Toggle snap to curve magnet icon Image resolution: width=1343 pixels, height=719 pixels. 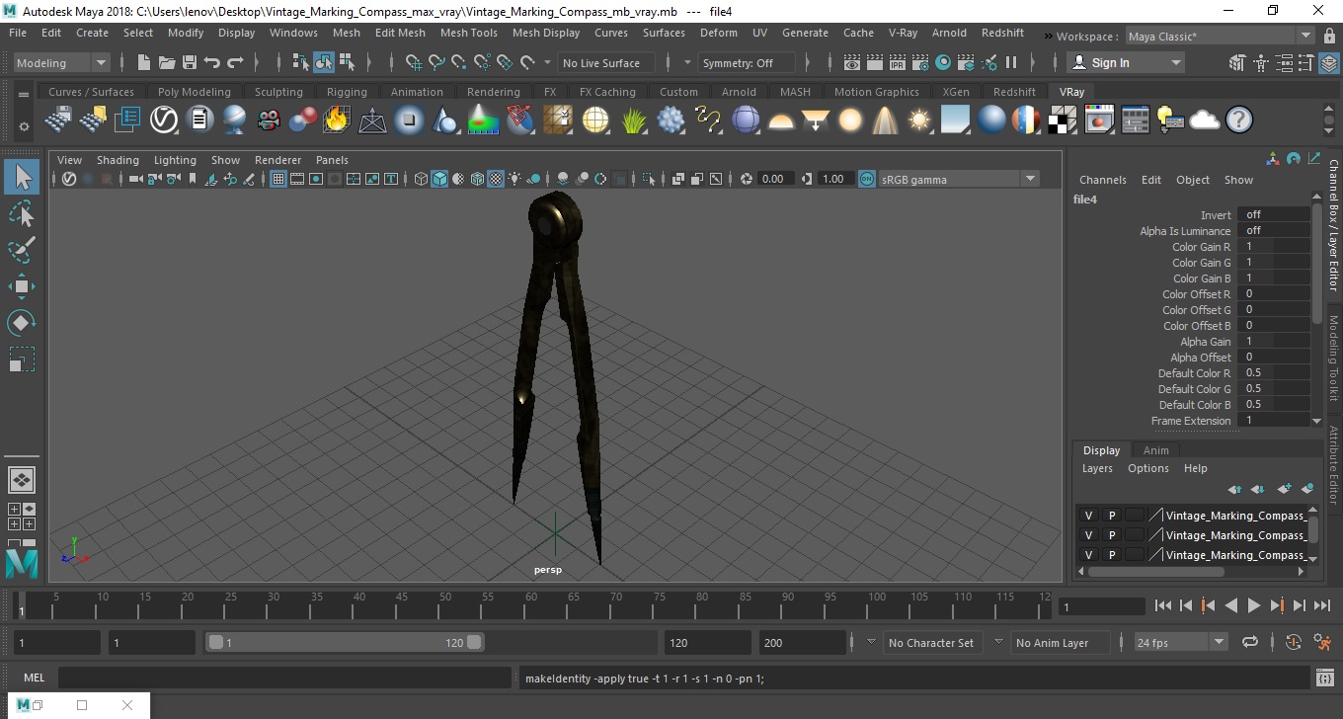436,62
